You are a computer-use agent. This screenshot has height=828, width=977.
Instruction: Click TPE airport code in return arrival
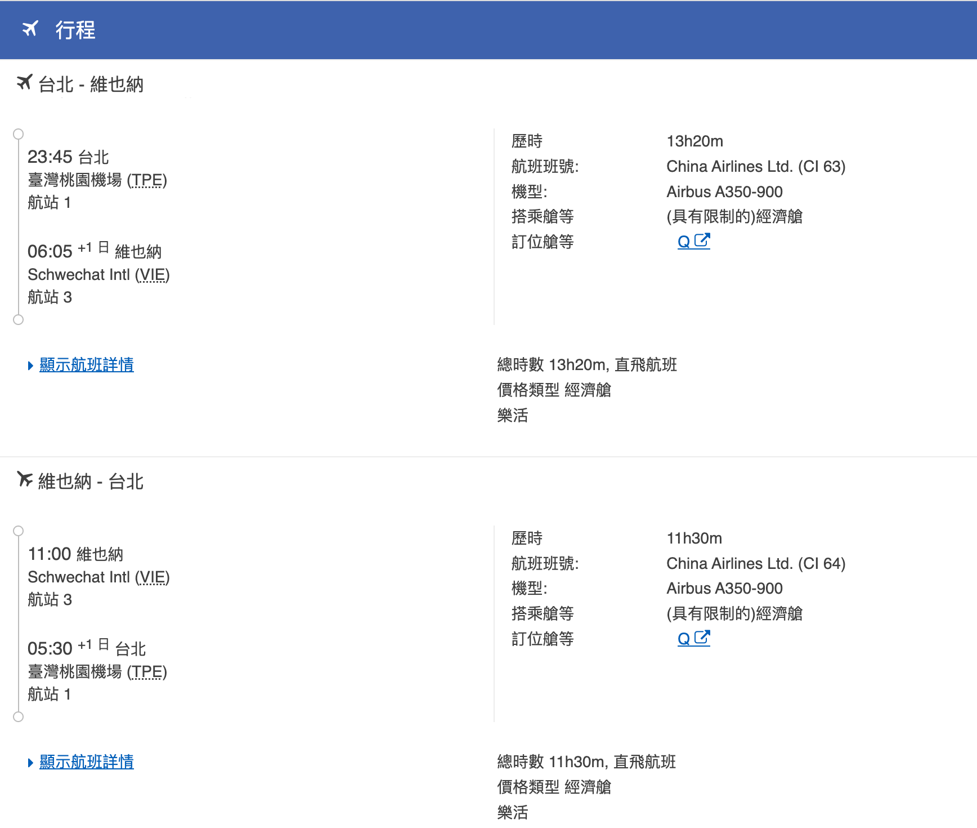(147, 672)
